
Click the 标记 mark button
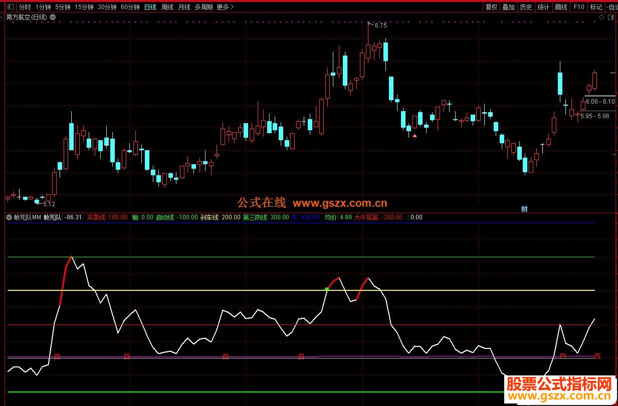pyautogui.click(x=596, y=7)
